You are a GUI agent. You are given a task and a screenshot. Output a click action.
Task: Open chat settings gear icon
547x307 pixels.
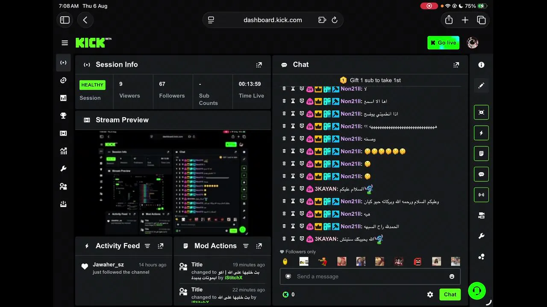click(x=430, y=295)
